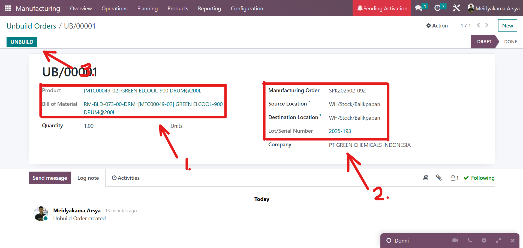Switch to the Log note tab

click(x=88, y=178)
